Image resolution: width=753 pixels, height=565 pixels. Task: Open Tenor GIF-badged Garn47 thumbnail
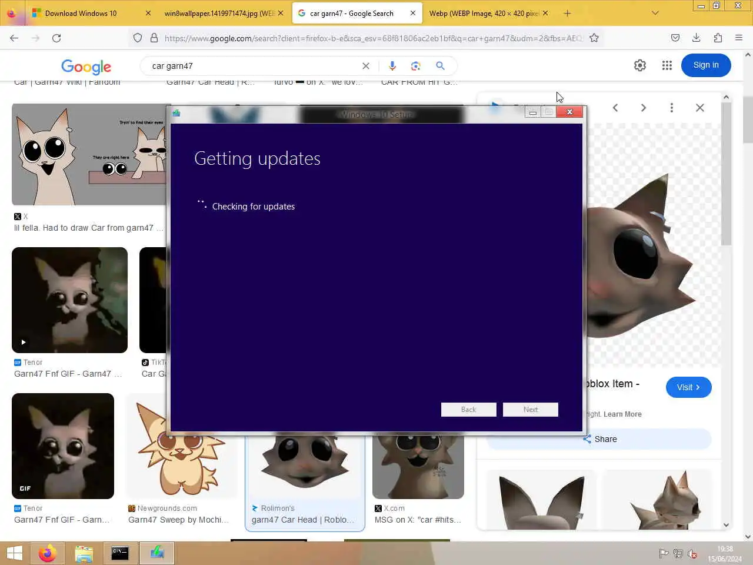(x=63, y=446)
